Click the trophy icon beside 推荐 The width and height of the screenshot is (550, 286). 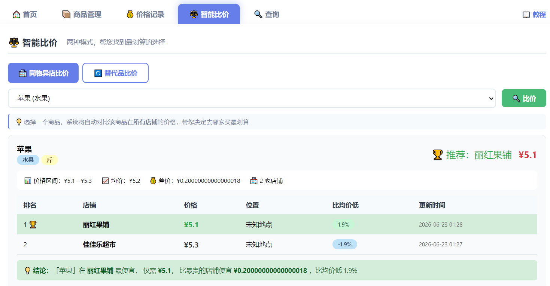point(438,155)
